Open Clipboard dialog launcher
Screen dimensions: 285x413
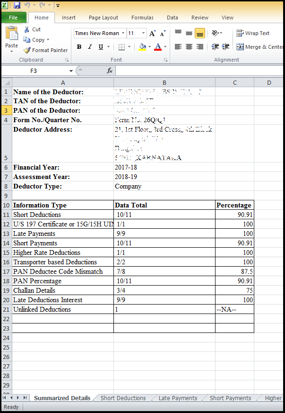pos(67,60)
